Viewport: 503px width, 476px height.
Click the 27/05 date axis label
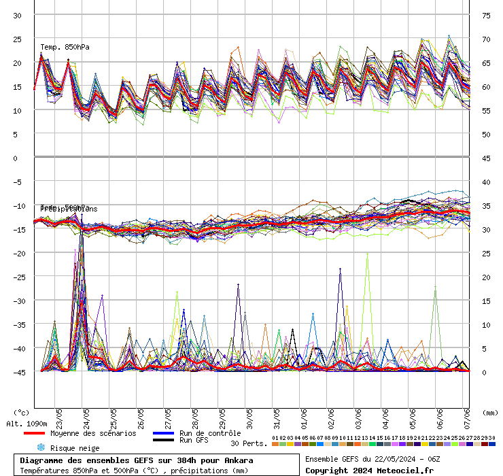[168, 419]
